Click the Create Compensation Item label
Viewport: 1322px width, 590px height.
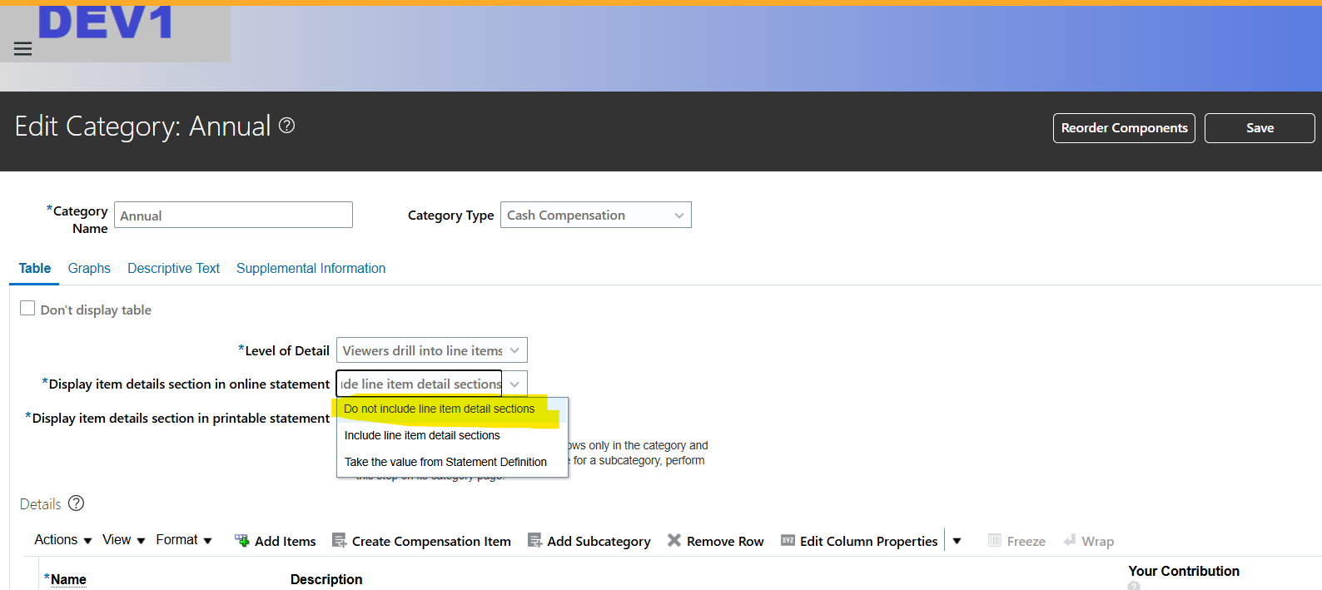pyautogui.click(x=431, y=542)
